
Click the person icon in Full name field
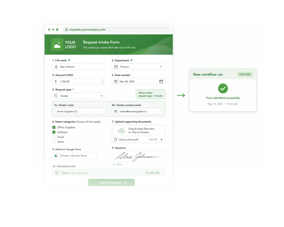coord(56,67)
